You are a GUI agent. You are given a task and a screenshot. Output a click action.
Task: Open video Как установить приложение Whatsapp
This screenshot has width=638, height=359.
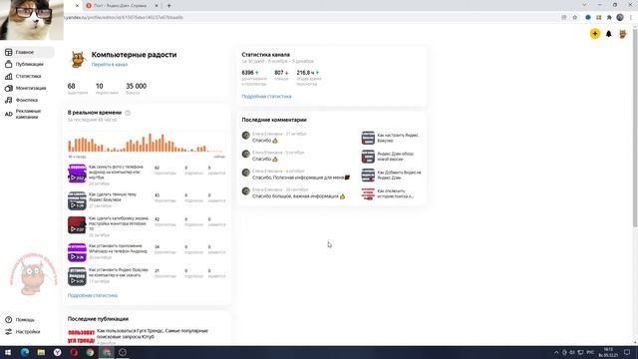[118, 248]
